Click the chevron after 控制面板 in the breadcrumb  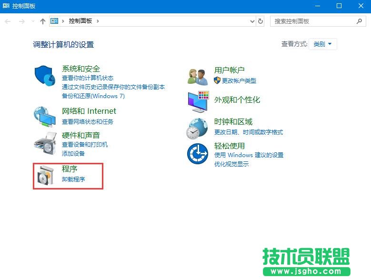[x=98, y=21]
